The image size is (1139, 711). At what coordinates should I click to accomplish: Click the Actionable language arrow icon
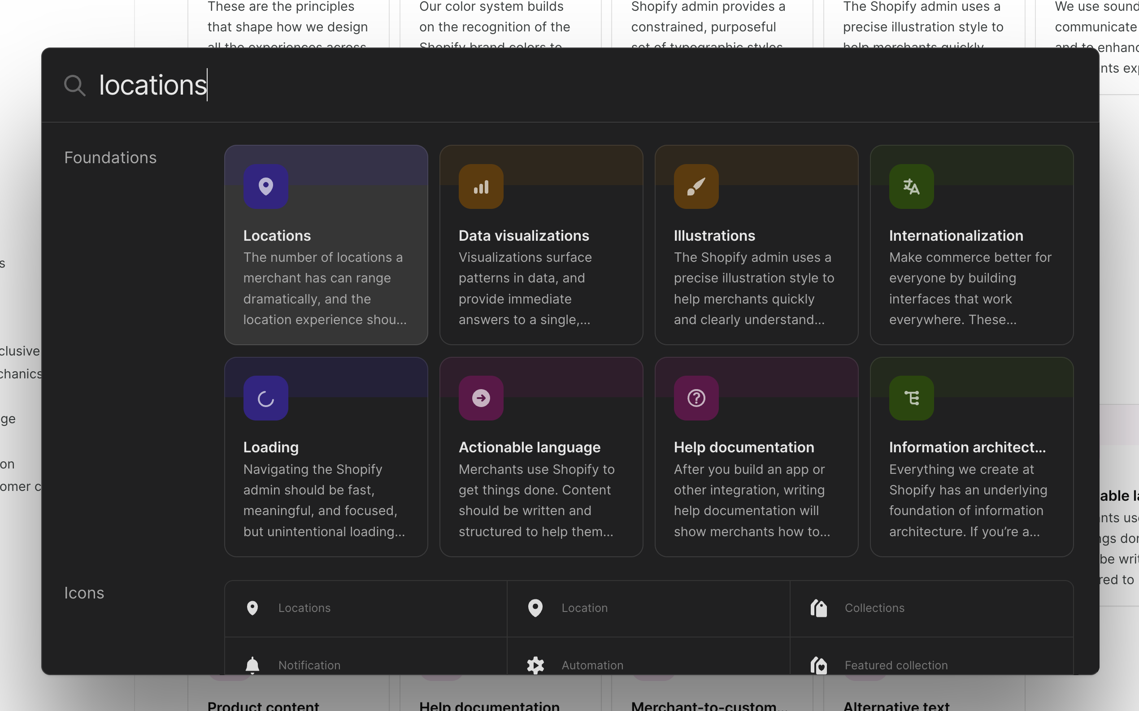tap(481, 398)
